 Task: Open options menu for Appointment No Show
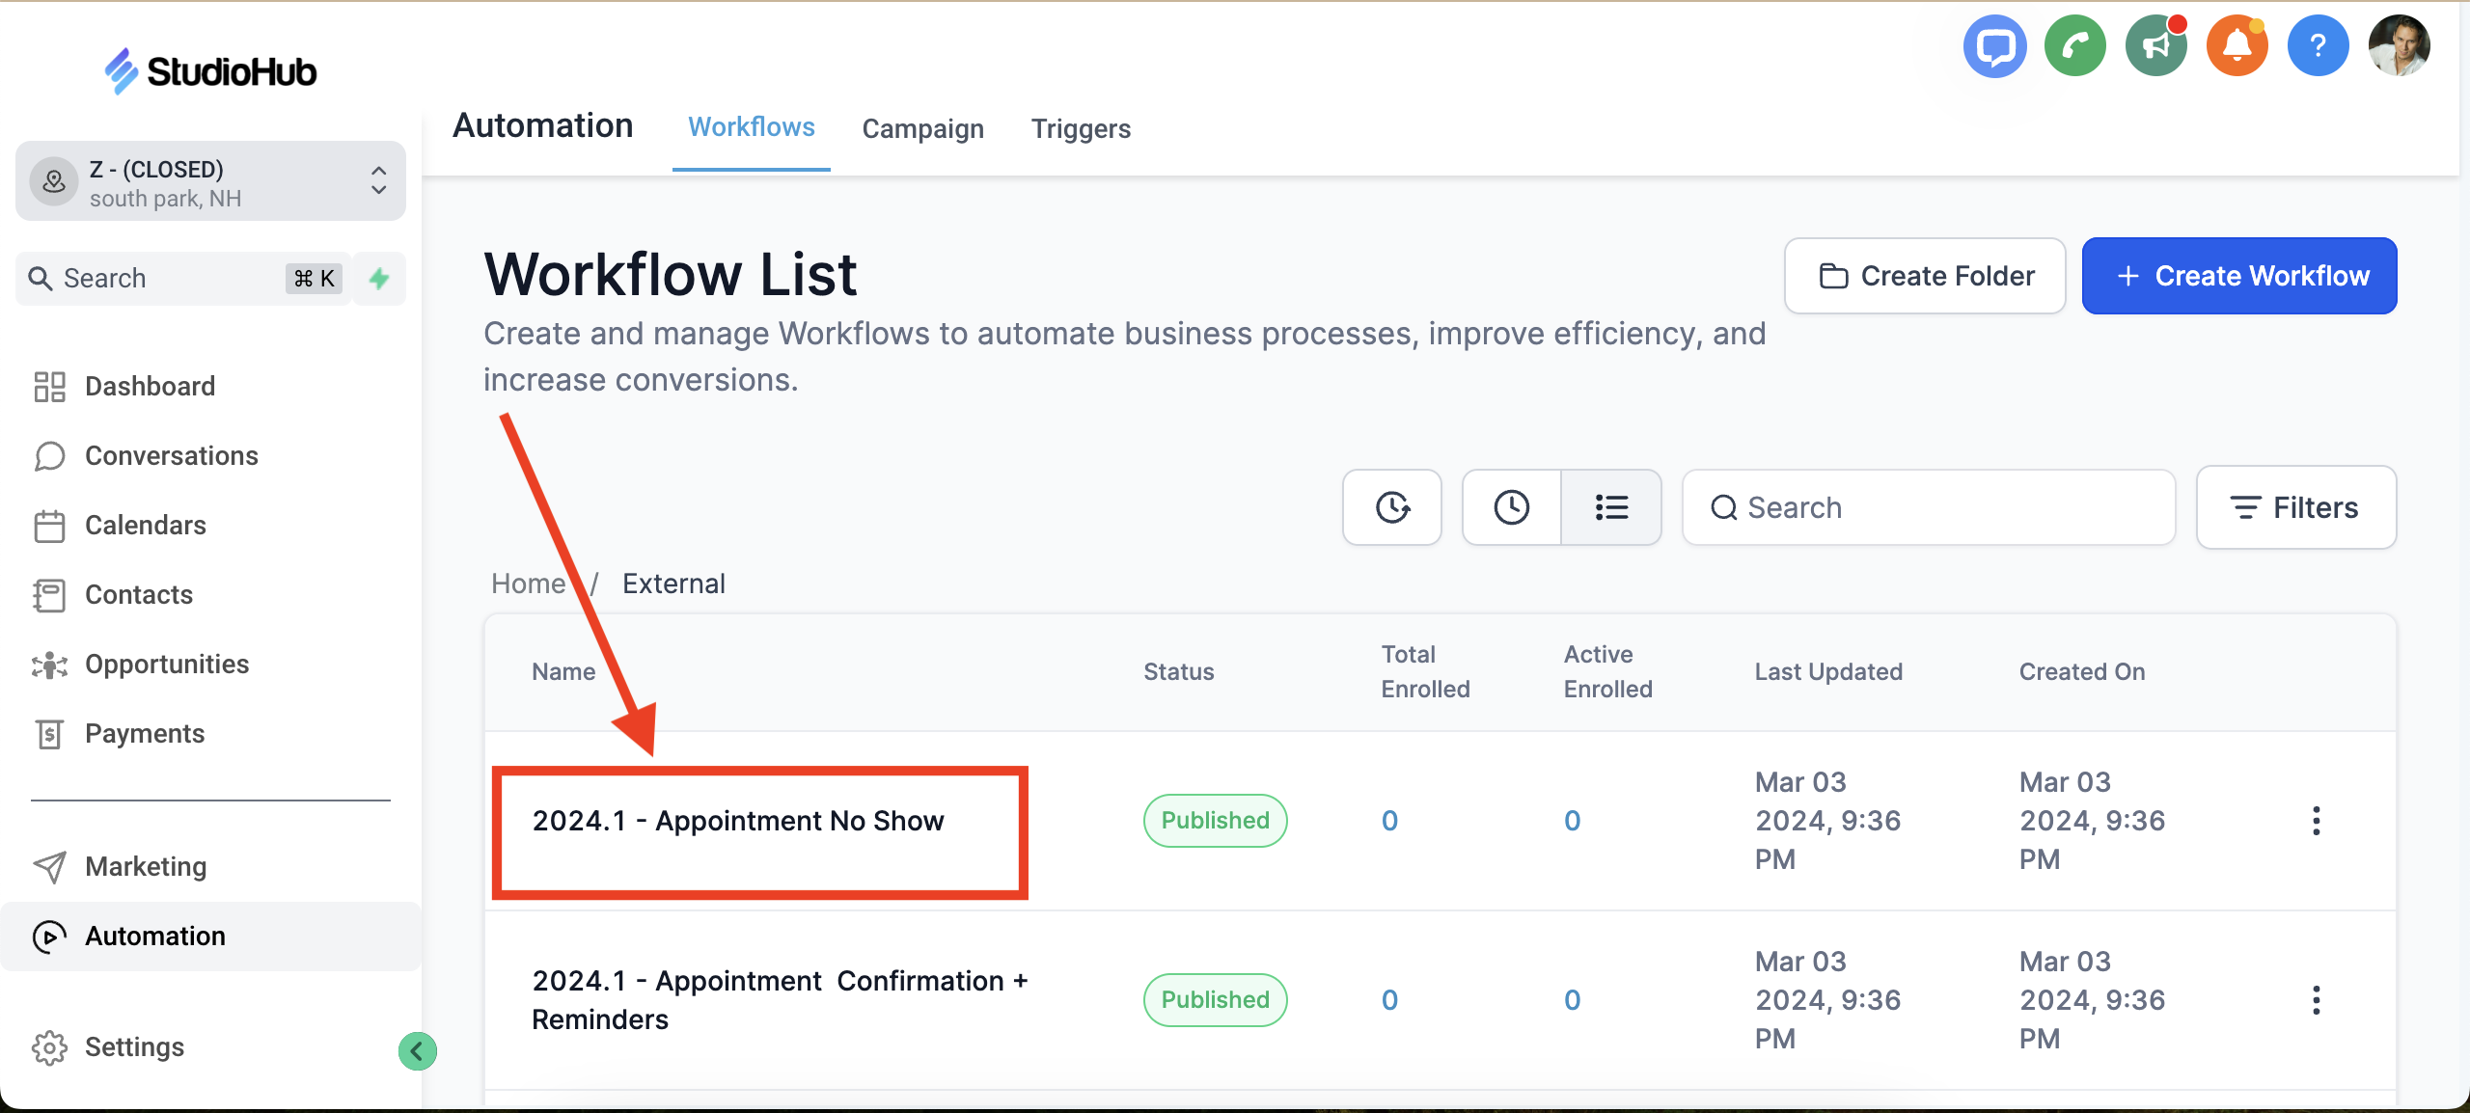coord(2316,821)
